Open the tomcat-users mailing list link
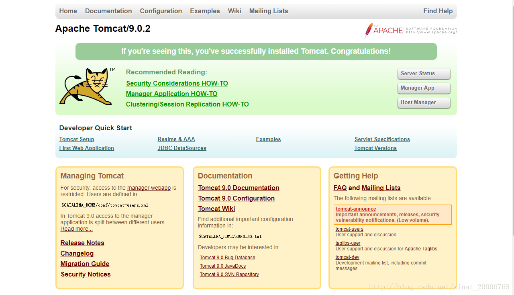Viewport: 514px width, 295px height. pyautogui.click(x=349, y=229)
